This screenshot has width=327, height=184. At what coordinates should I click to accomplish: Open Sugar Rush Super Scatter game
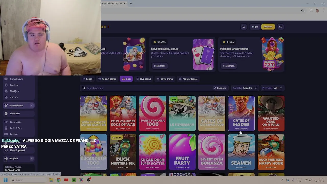pyautogui.click(x=153, y=152)
